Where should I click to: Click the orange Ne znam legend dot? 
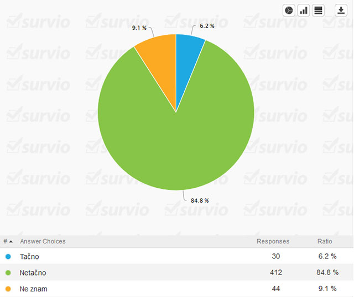coord(8,289)
